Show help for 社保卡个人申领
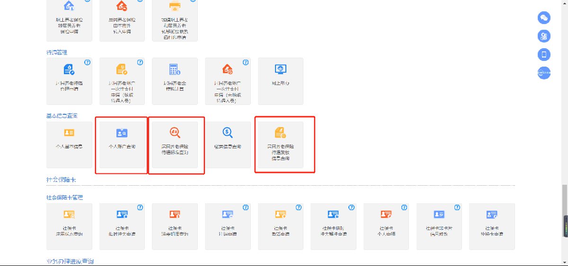This screenshot has width=568, height=266. click(x=404, y=207)
